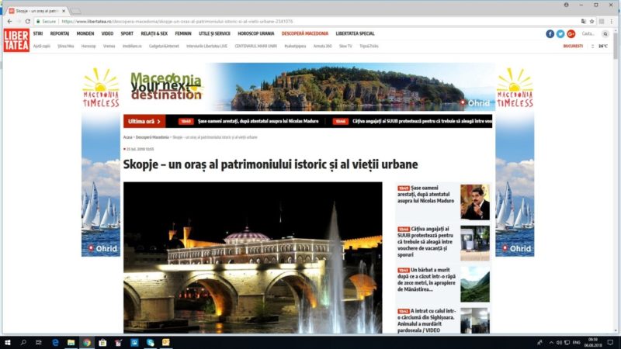Open Chrome's three-dot menu
Screen dimensions: 621x349
click(x=612, y=22)
